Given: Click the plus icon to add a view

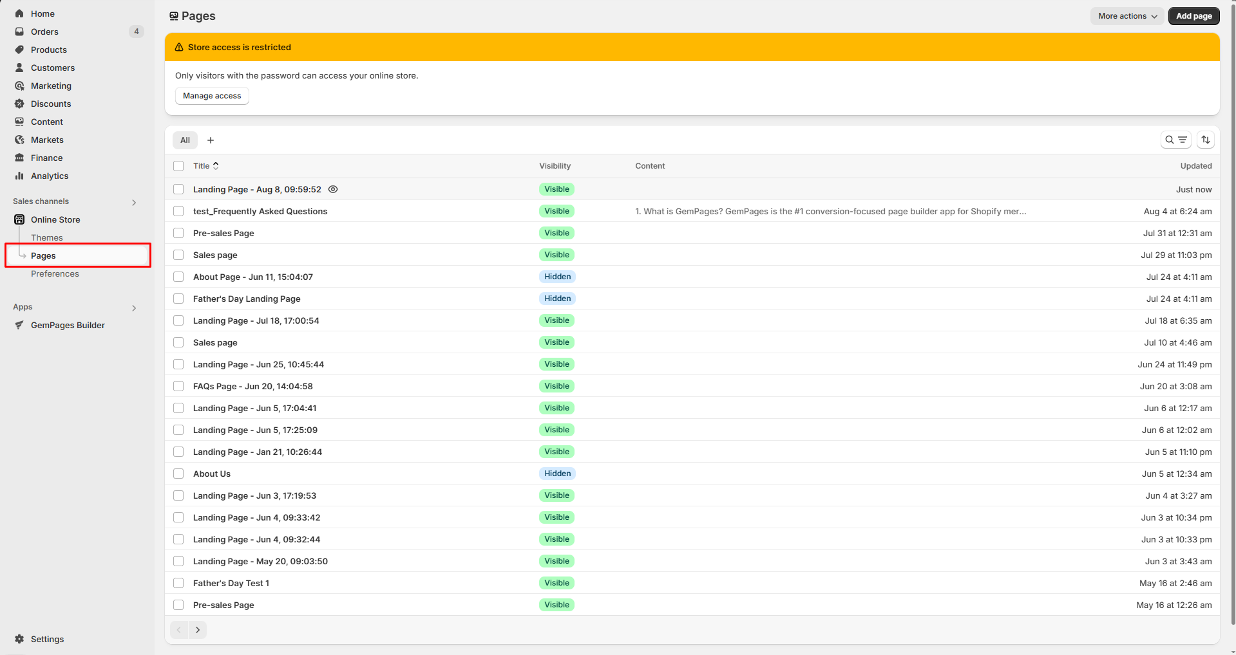Looking at the screenshot, I should click(x=211, y=140).
